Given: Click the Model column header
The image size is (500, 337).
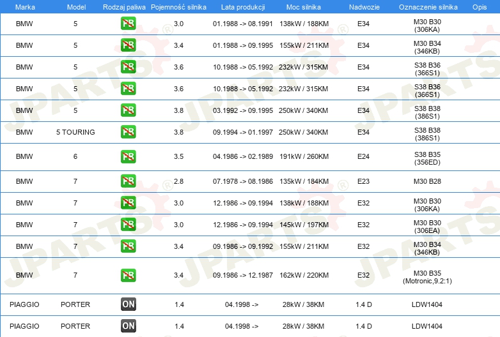Looking at the screenshot, I should 76,7.
